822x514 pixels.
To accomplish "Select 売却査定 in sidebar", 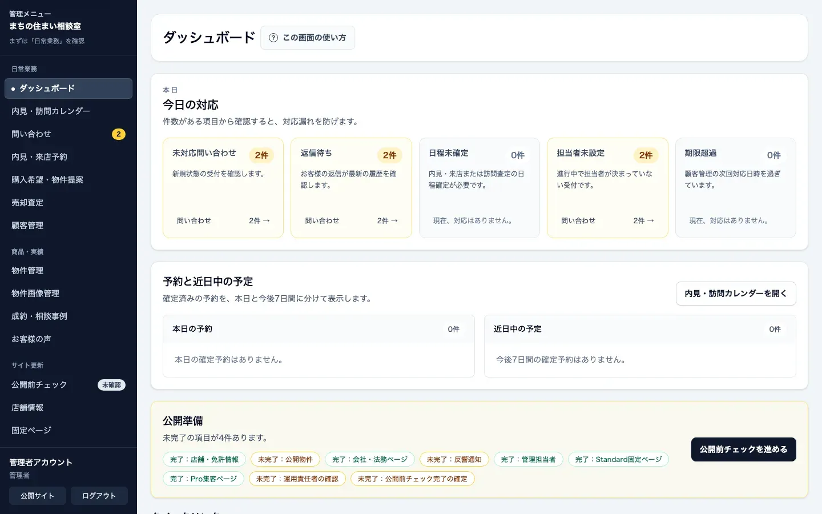I will [x=68, y=203].
